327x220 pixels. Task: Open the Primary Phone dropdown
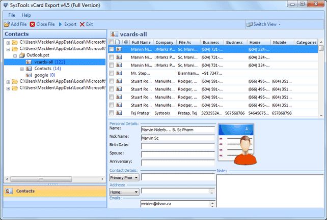coord(124,178)
